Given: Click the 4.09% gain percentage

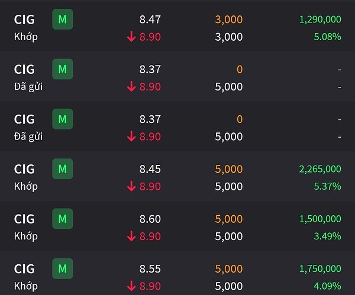Looking at the screenshot, I should 327,286.
